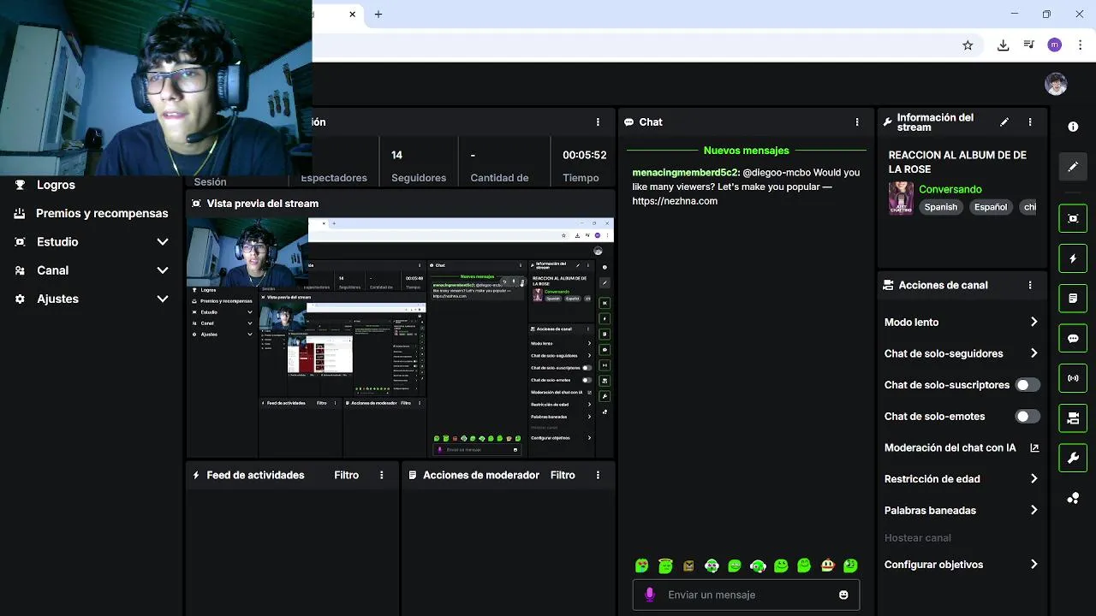The image size is (1096, 616).
Task: Open Palabras baneadas options
Action: coord(961,511)
